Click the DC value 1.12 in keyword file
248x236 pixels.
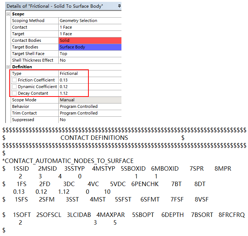64,192
